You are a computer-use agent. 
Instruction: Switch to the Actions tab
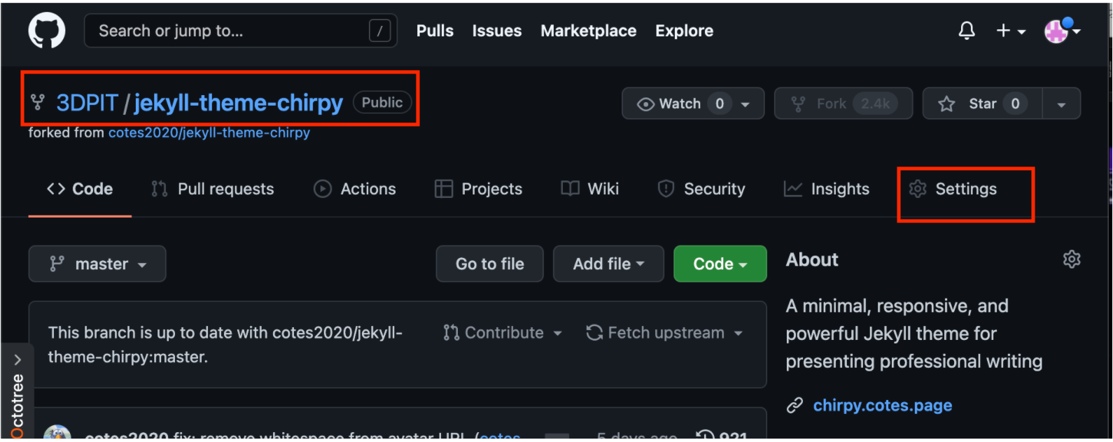click(355, 189)
